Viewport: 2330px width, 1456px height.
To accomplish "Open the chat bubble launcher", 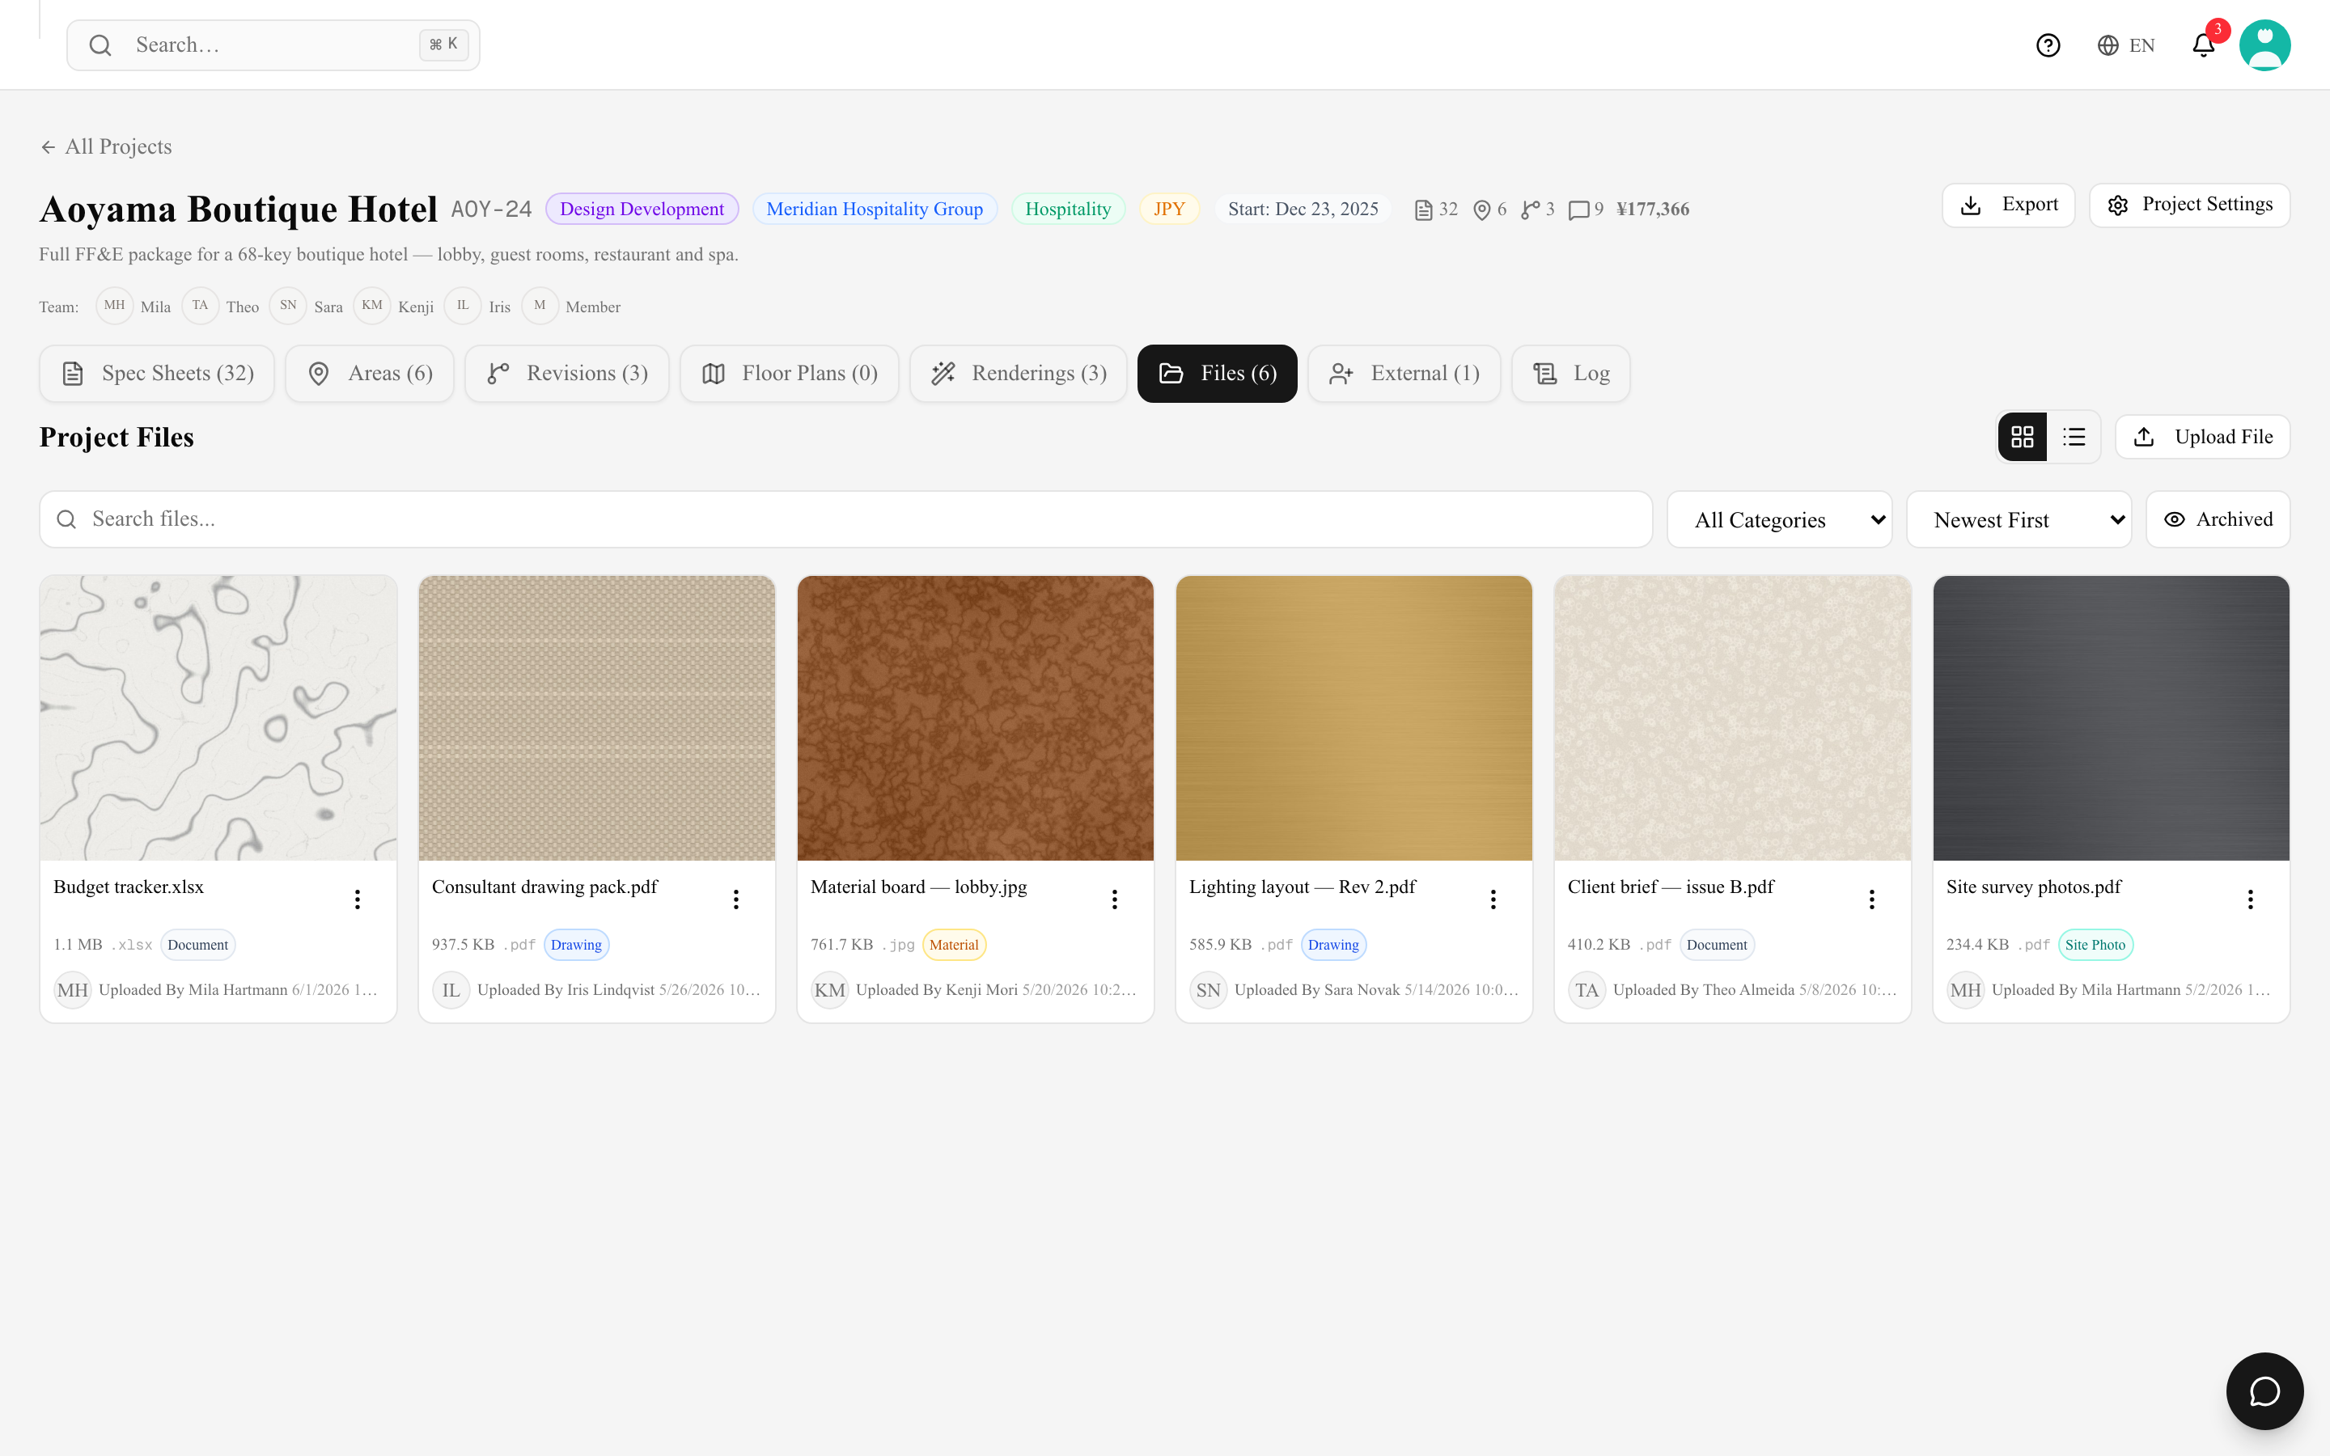I will (x=2264, y=1390).
